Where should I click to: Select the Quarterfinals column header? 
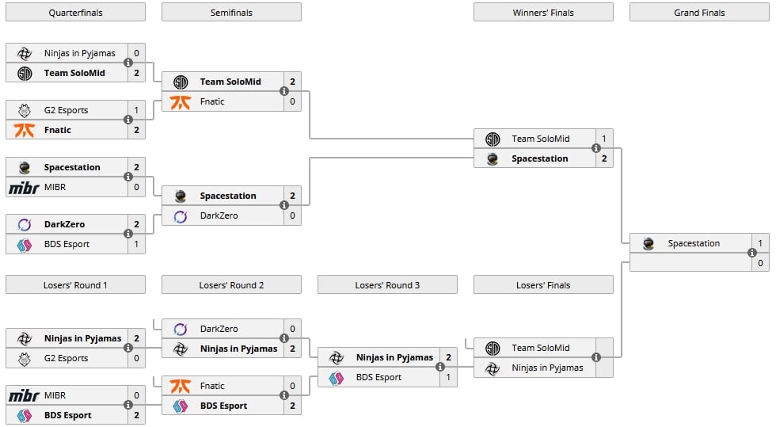76,13
